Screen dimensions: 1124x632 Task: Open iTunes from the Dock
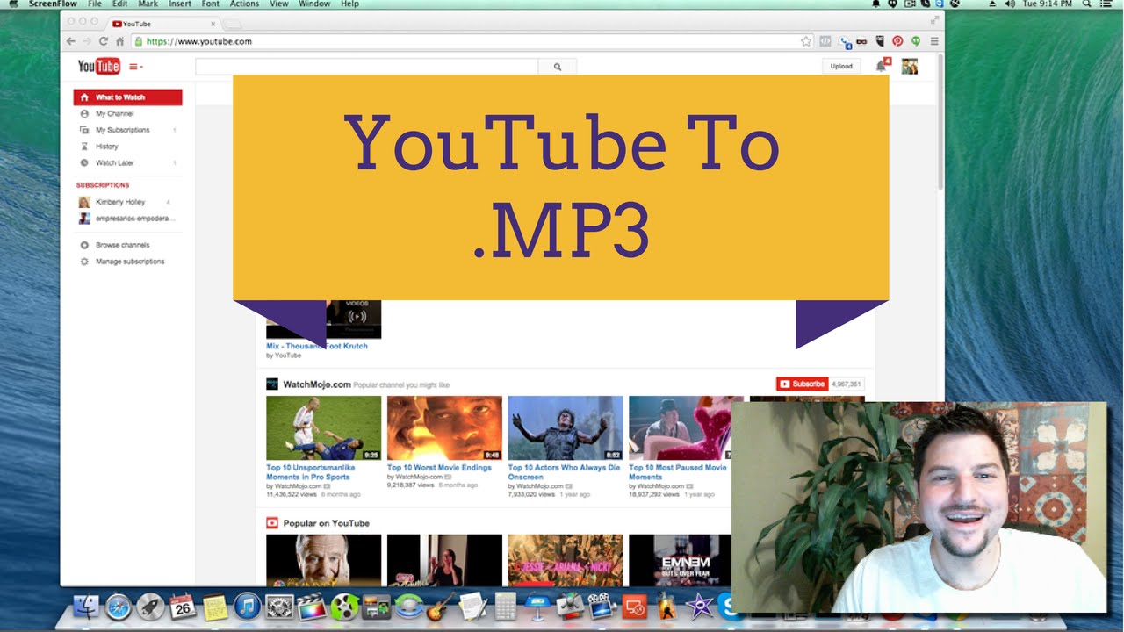247,607
